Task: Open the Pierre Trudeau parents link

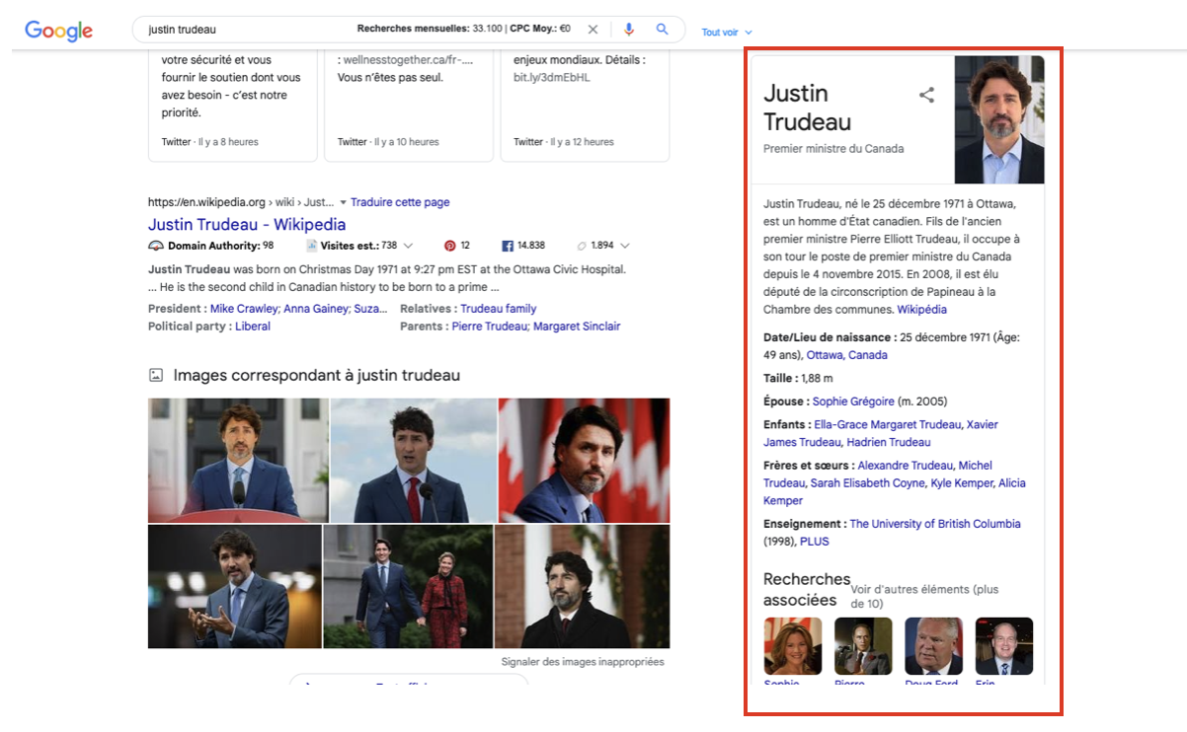Action: [490, 327]
